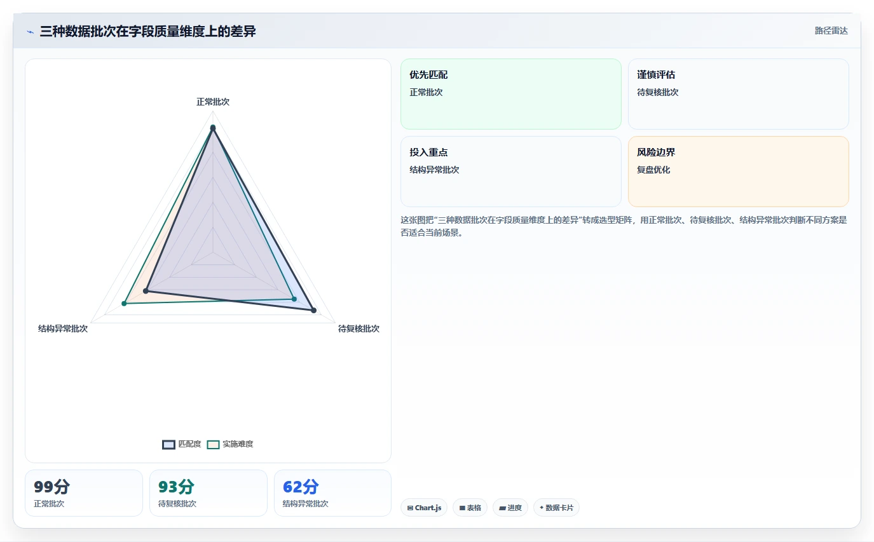Click the 匹配度 legend color box
874x542 pixels.
point(168,444)
